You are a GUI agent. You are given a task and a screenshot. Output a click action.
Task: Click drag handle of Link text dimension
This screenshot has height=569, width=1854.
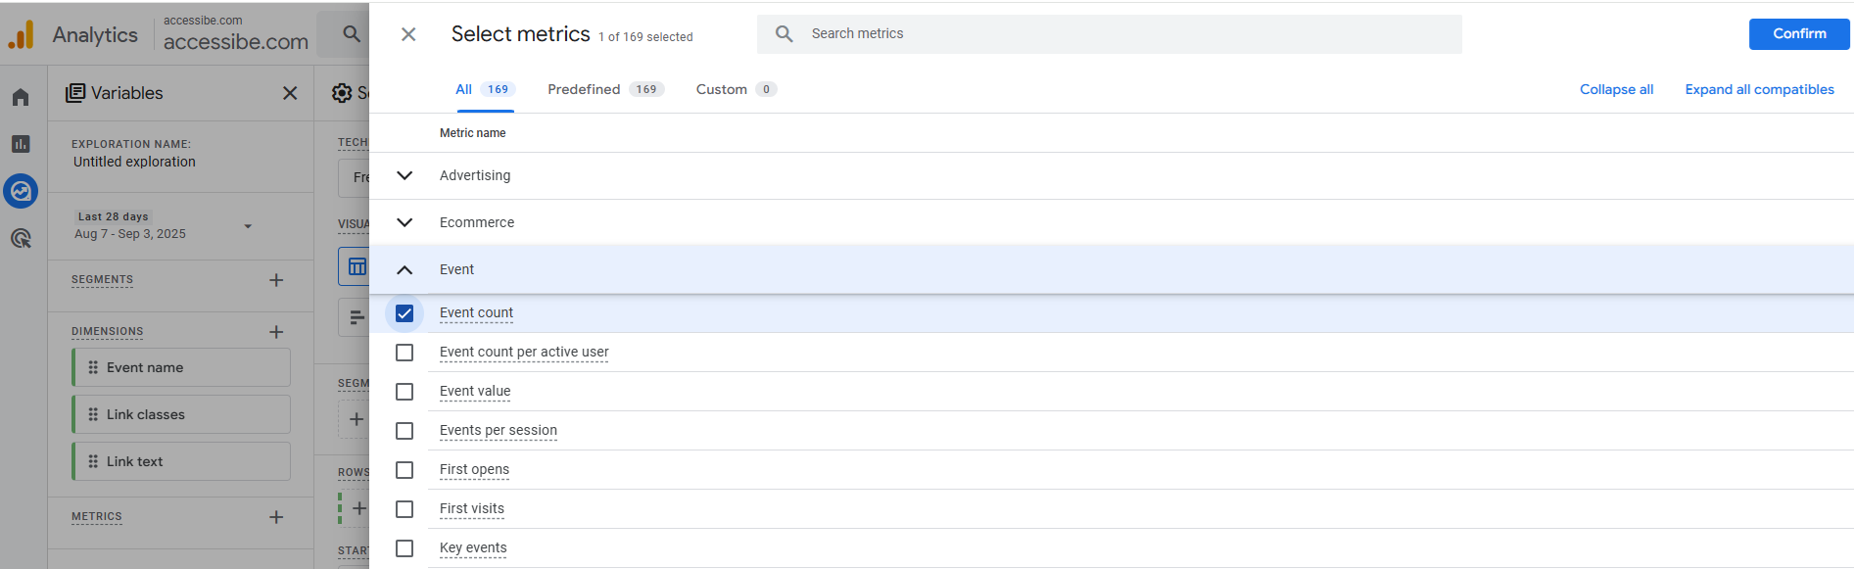pos(93,461)
